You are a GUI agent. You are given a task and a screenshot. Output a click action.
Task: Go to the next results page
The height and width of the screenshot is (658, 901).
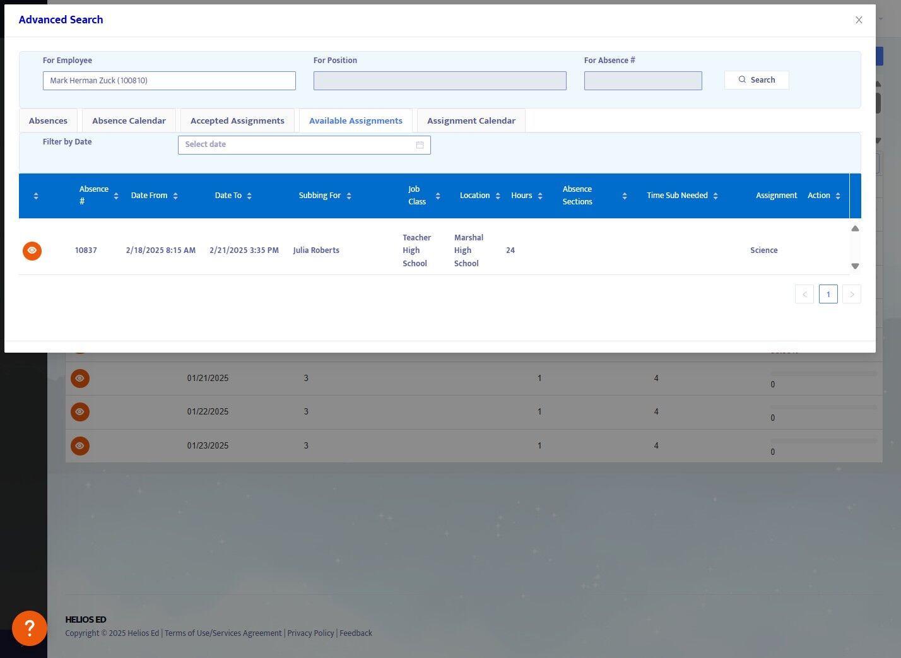click(851, 295)
